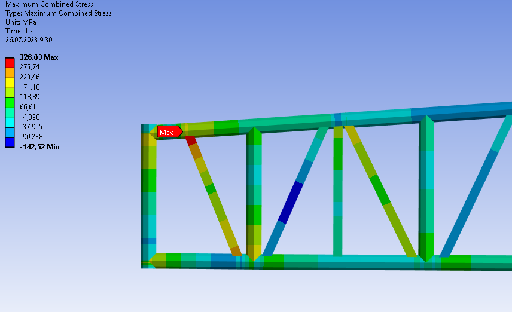Click the Unit: MPa label
The width and height of the screenshot is (512, 312).
(21, 22)
